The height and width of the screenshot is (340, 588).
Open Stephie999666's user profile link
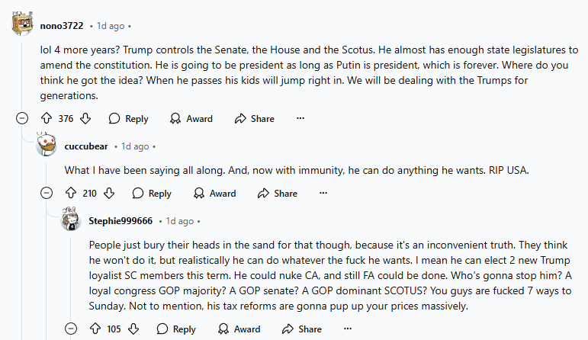121,221
